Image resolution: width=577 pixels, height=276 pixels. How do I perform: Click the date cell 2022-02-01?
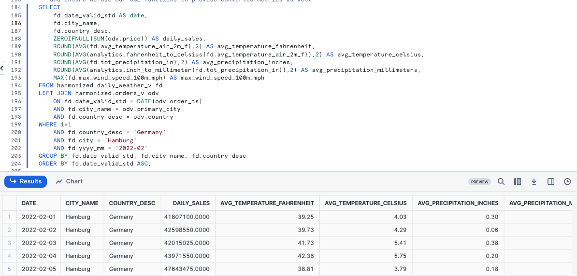[x=39, y=217]
